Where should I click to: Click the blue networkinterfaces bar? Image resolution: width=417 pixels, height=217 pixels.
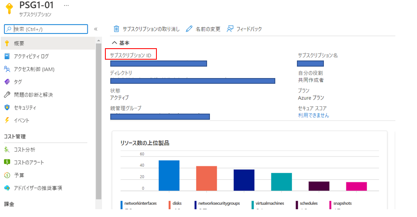[x=169, y=175]
